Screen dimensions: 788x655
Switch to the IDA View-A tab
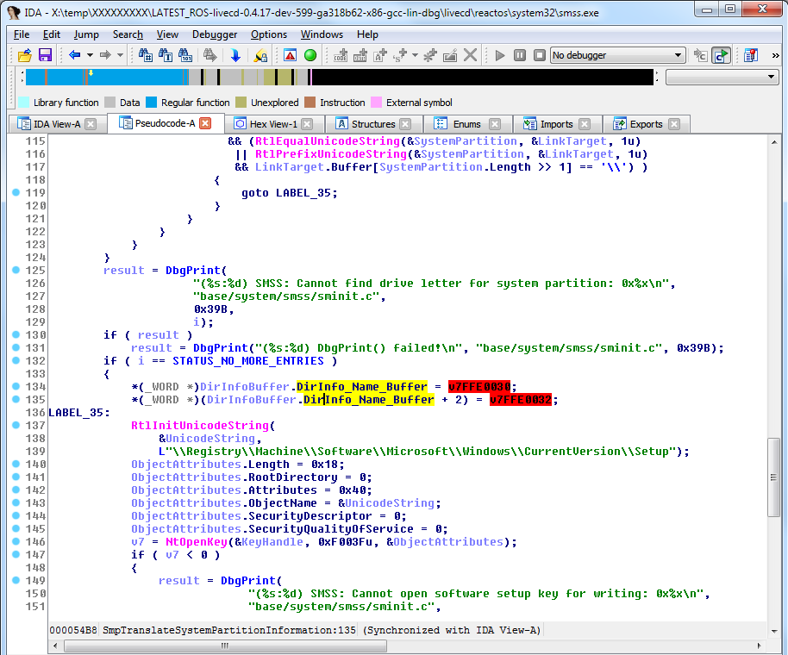[x=57, y=124]
